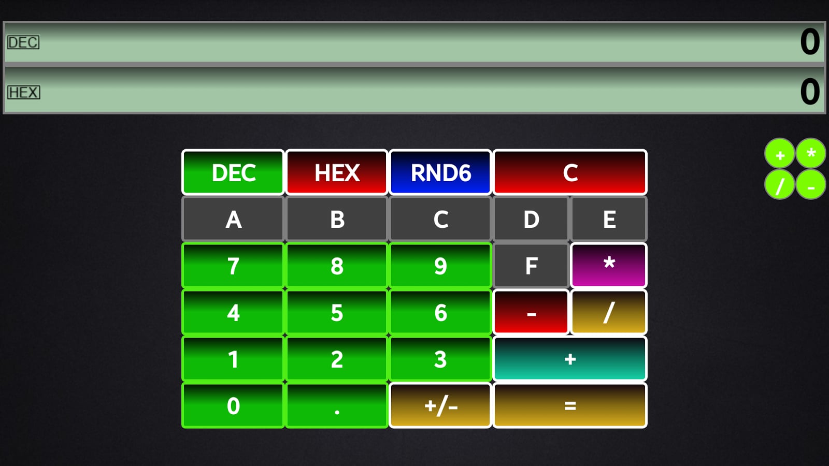Screen dimensions: 829x466
Task: Switch to HEX mode with the red button
Action: [337, 172]
